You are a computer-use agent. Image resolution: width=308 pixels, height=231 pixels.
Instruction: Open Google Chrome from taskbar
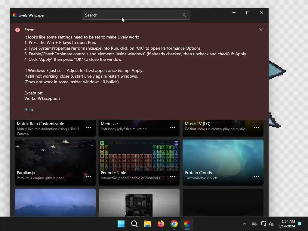174,224
